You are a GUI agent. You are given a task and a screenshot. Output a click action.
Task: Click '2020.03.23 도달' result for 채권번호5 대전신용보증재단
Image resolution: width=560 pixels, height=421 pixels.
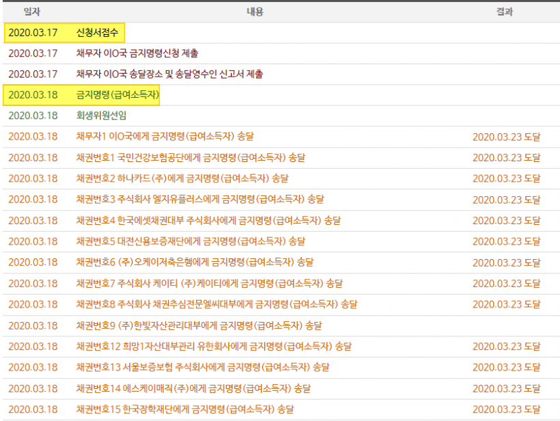tap(507, 241)
